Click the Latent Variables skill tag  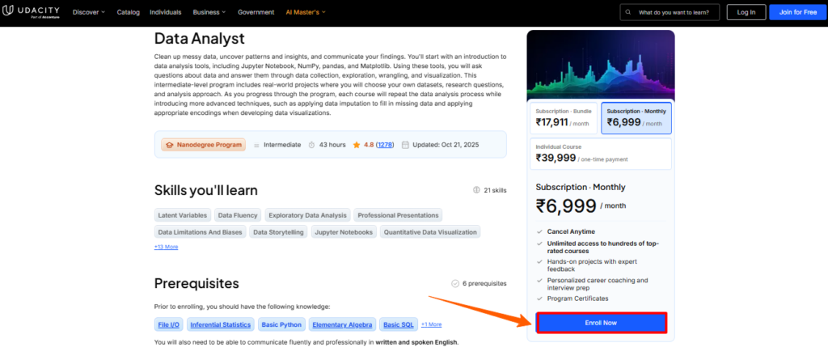[183, 215]
